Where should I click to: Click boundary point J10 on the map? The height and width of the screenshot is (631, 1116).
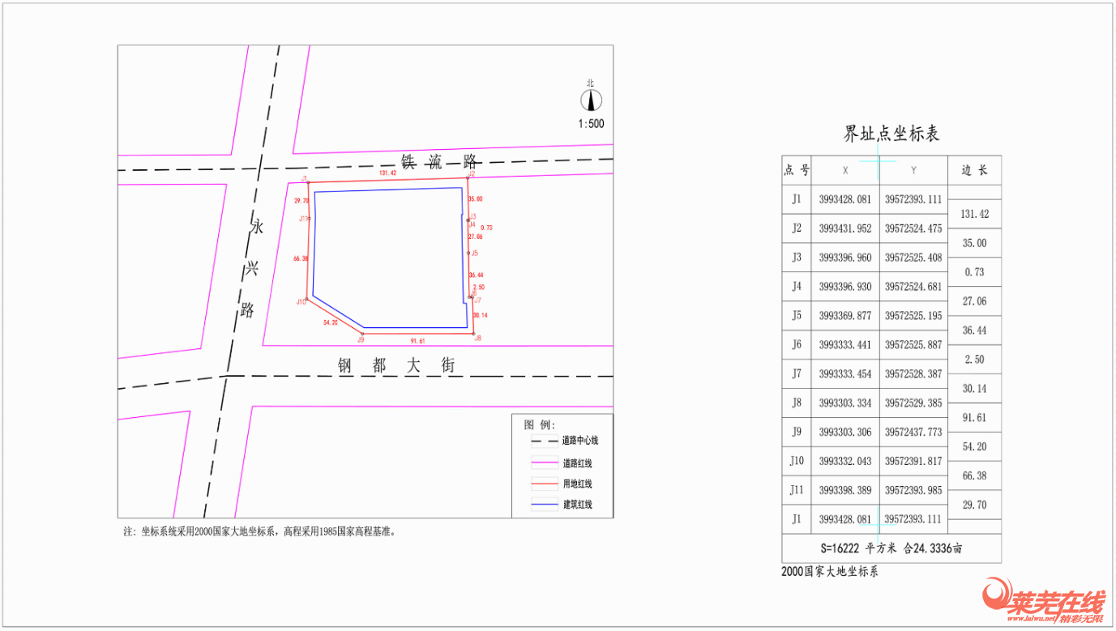[306, 299]
